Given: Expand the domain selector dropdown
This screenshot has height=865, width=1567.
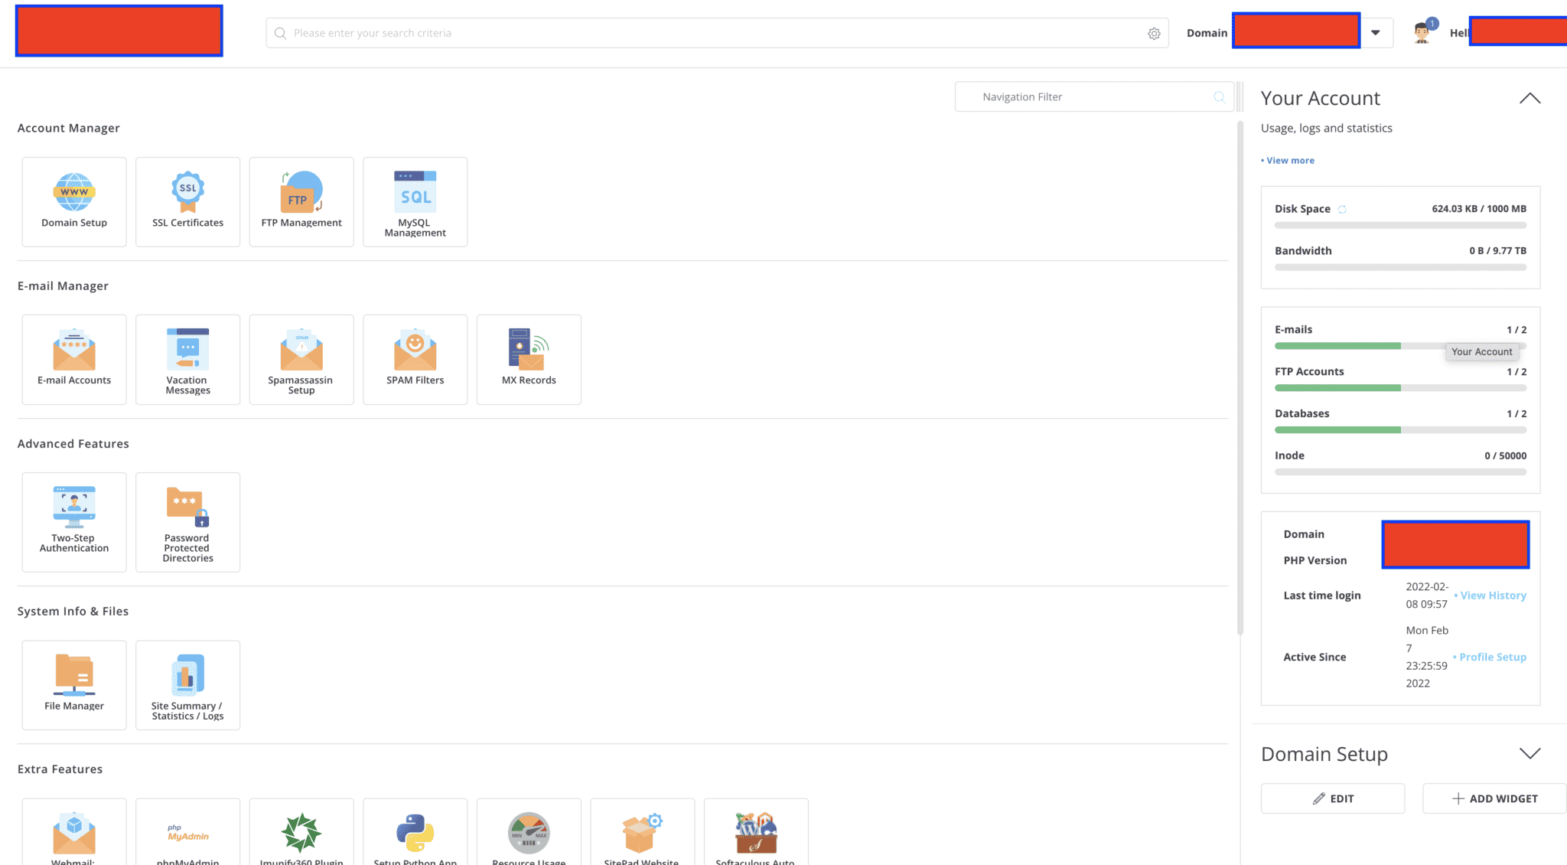Looking at the screenshot, I should [x=1376, y=32].
